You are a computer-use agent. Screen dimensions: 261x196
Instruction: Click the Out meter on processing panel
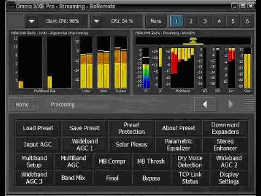pos(247,68)
